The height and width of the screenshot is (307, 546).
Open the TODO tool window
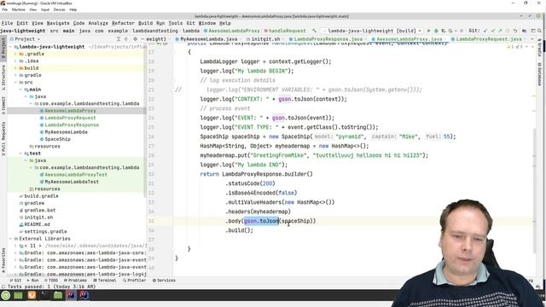tap(51, 281)
